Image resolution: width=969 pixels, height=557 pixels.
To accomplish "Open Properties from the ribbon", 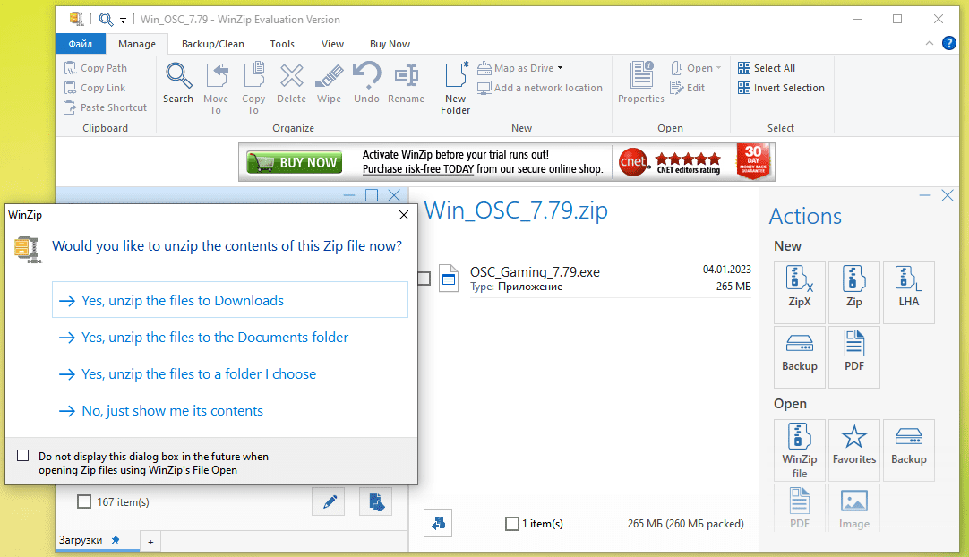I will [641, 83].
